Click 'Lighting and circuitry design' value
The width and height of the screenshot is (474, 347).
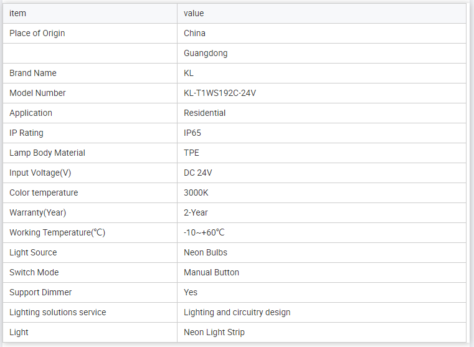point(237,312)
